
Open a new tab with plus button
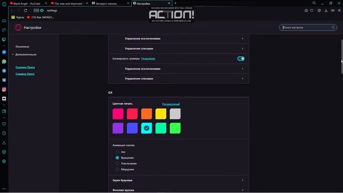point(175,3)
